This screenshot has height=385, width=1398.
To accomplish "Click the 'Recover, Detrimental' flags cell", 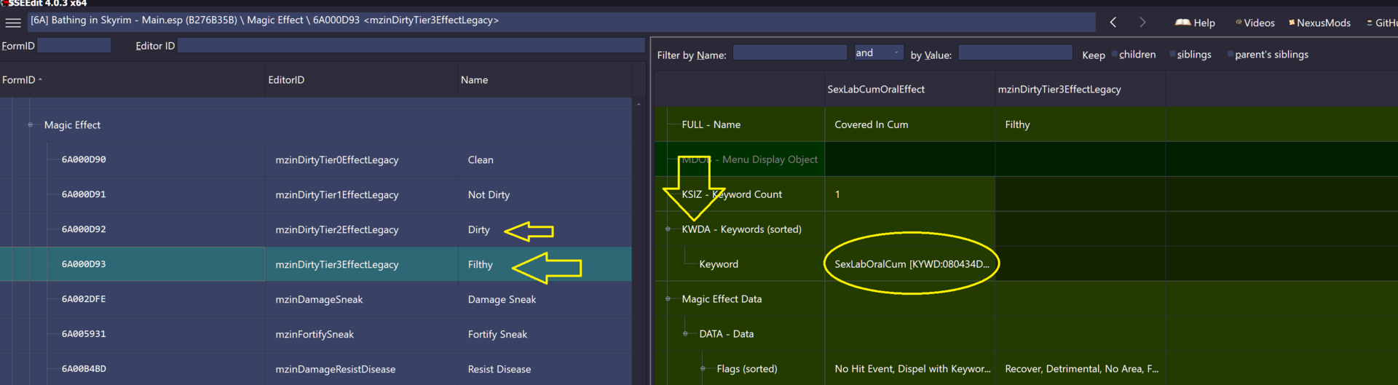I will [x=1080, y=369].
